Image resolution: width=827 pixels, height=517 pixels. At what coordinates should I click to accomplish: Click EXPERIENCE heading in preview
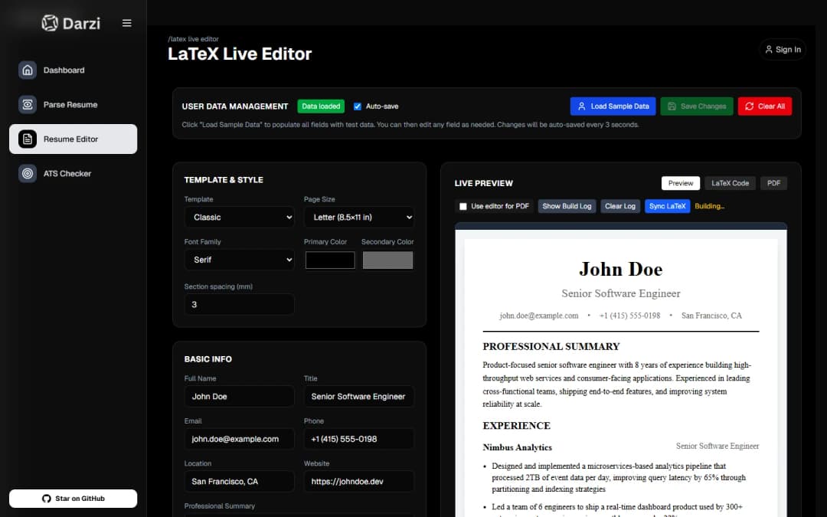tap(516, 426)
